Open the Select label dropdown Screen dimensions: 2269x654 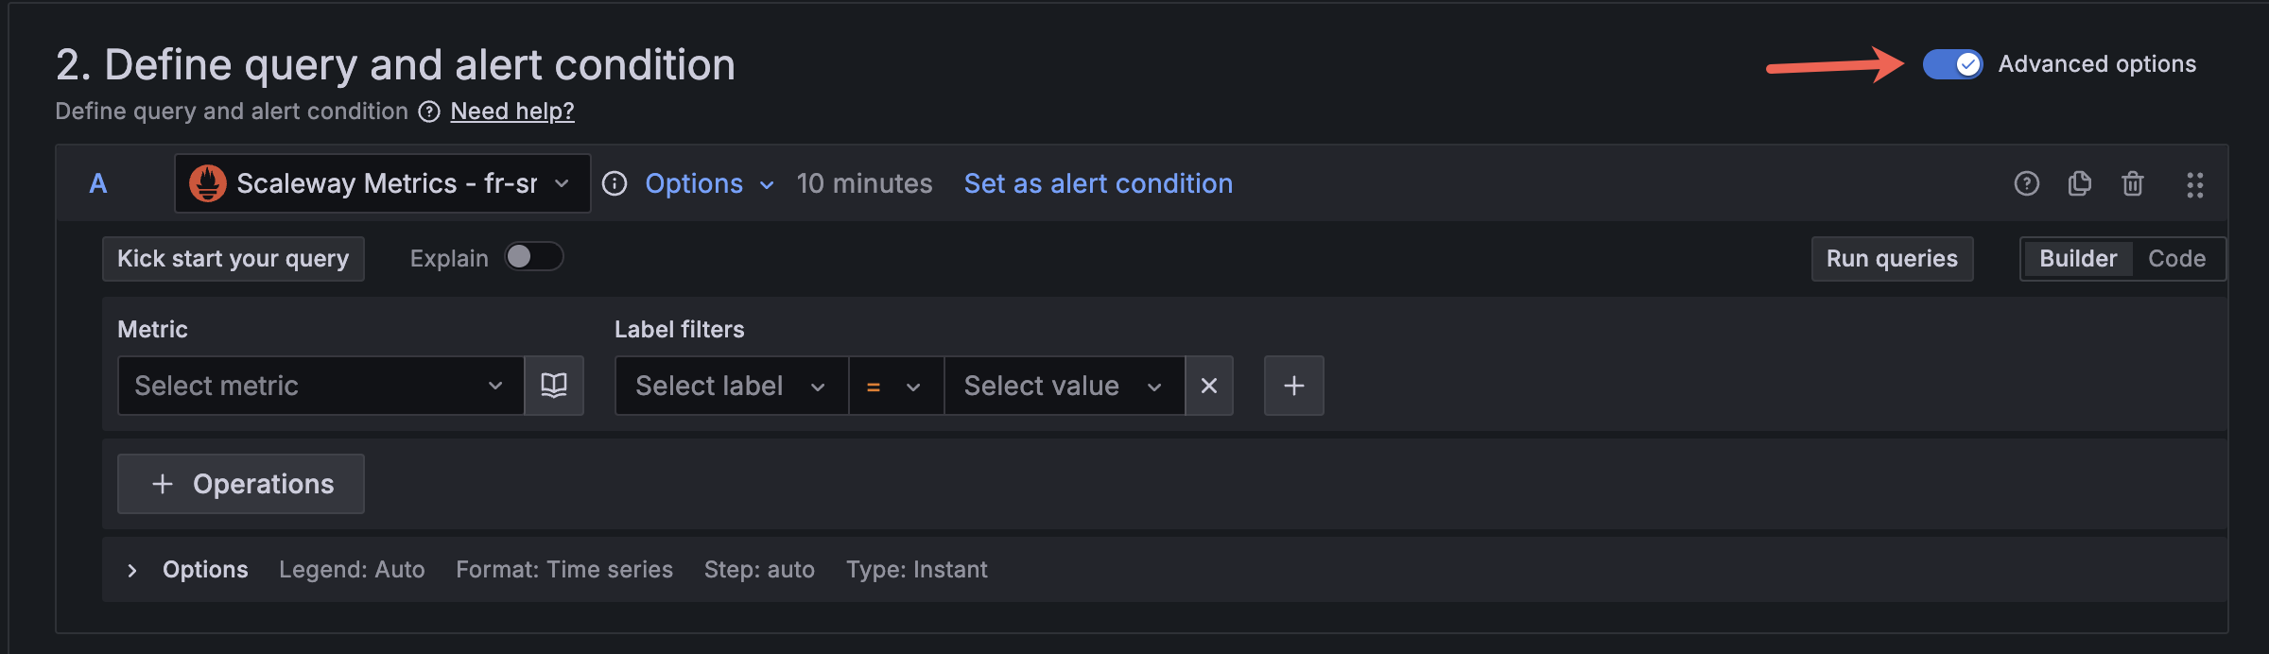730,386
